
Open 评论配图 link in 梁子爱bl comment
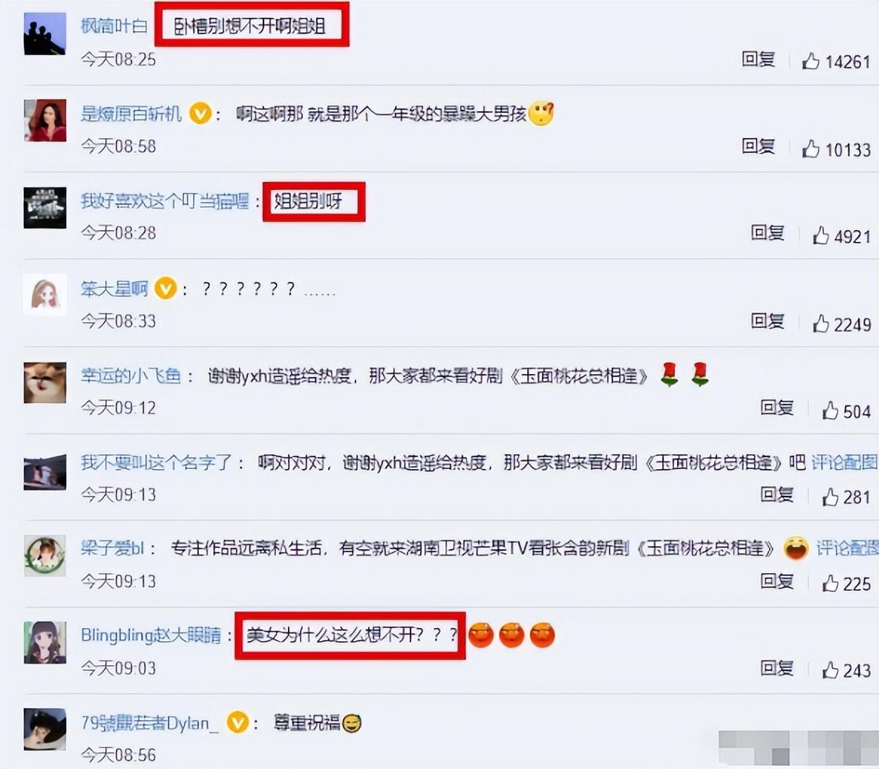847,548
